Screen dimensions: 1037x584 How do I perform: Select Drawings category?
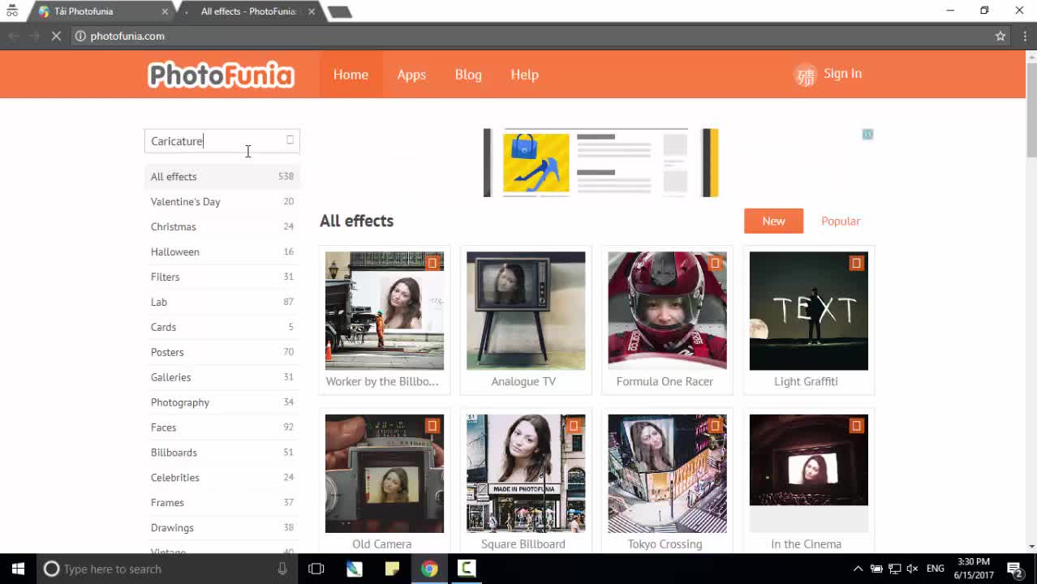pos(222,528)
